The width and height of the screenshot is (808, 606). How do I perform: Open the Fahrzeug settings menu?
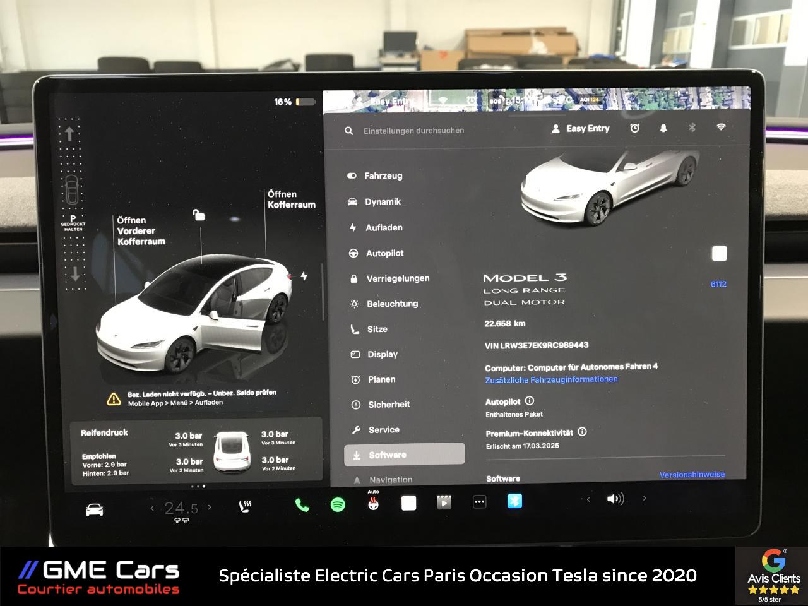375,176
